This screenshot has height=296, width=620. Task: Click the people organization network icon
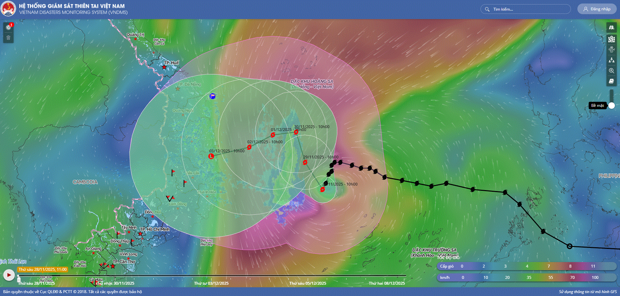[x=611, y=60]
